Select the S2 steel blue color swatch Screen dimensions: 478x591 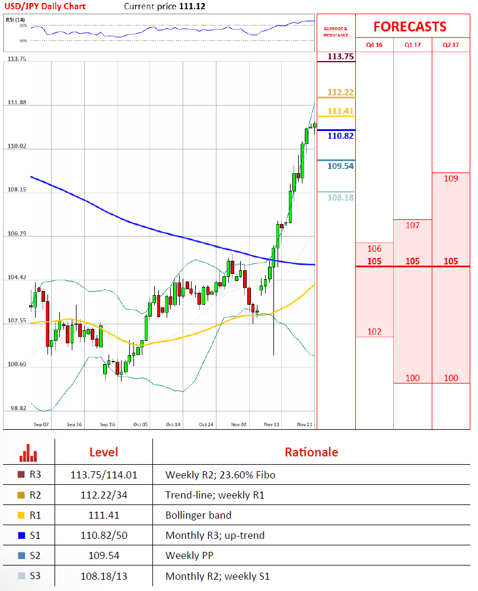pyautogui.click(x=21, y=555)
